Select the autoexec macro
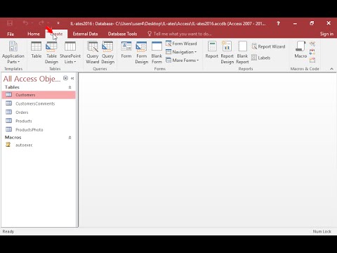Screen dimensions: 337x253 (x=39, y=145)
